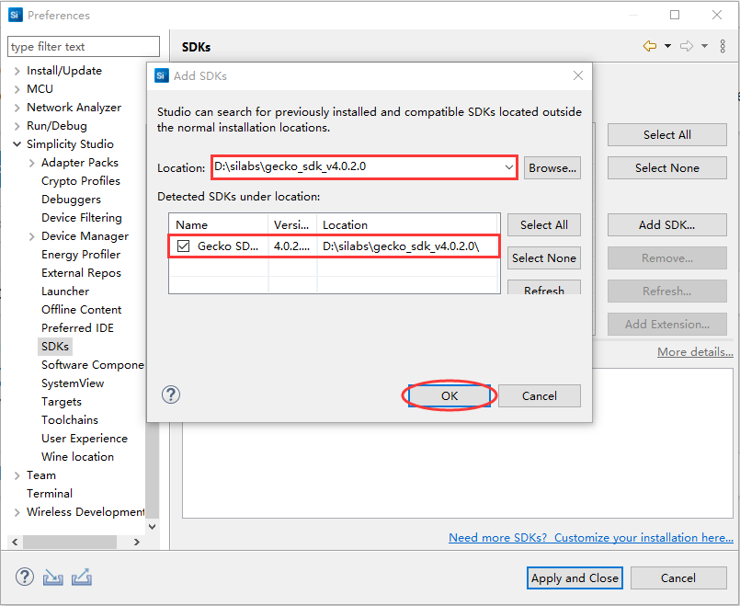Select Preferred IDE in the tree
The image size is (740, 606).
pyautogui.click(x=77, y=328)
